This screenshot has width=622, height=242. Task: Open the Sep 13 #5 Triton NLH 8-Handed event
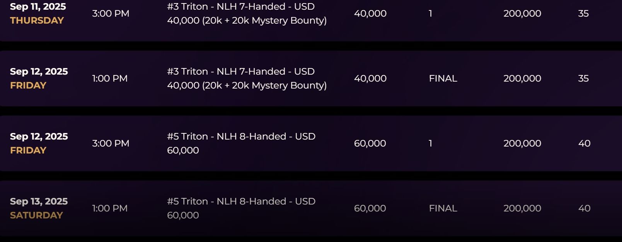tap(241, 208)
